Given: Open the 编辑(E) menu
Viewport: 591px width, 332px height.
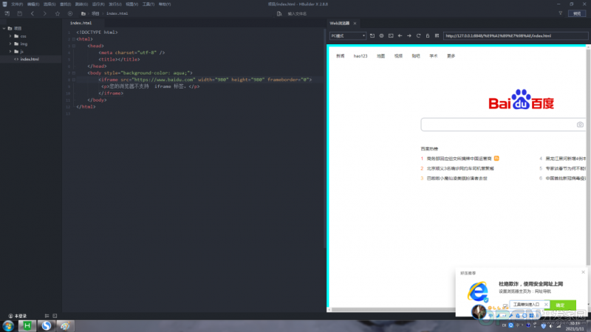Looking at the screenshot, I should (x=33, y=4).
